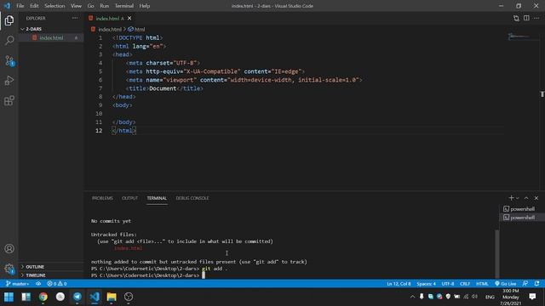This screenshot has width=545, height=306.
Task: Switch to the Output panel tab
Action: tap(129, 198)
